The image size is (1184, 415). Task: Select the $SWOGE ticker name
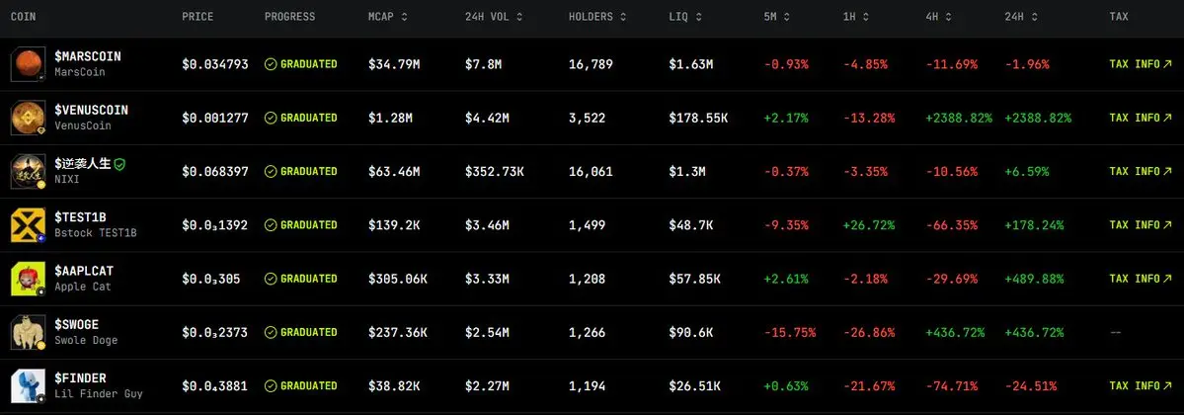pos(76,324)
